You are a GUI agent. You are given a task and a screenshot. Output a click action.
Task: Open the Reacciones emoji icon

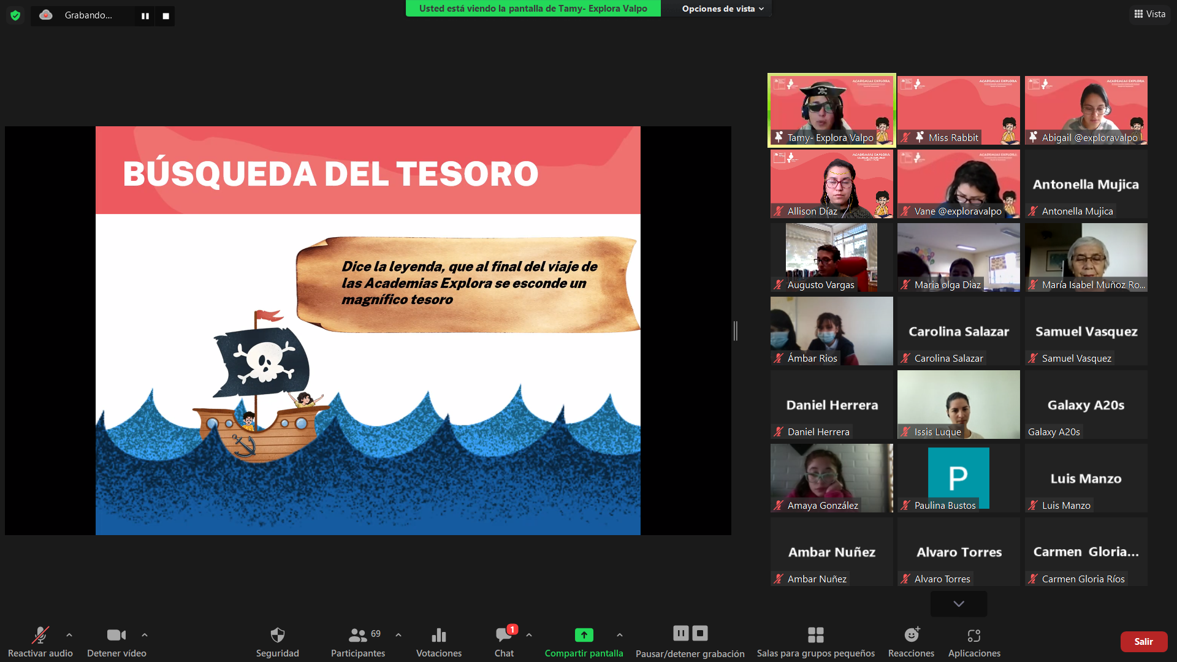click(x=911, y=635)
